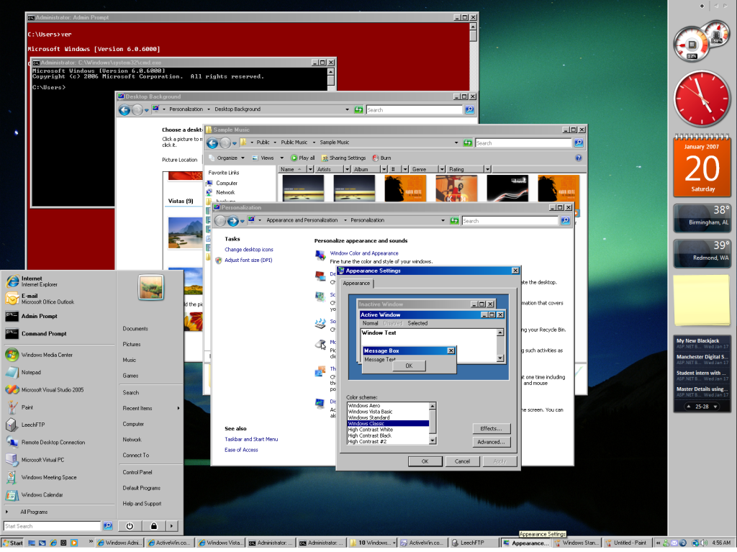The height and width of the screenshot is (552, 737).
Task: Open Ease of Access link
Action: pos(241,450)
